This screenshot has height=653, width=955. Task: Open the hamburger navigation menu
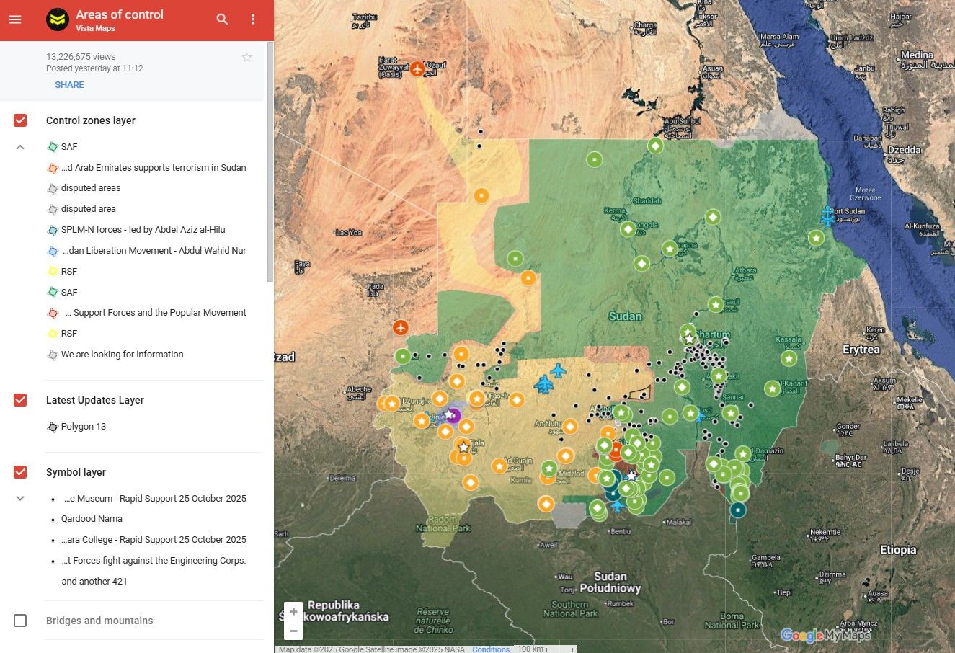[x=15, y=19]
